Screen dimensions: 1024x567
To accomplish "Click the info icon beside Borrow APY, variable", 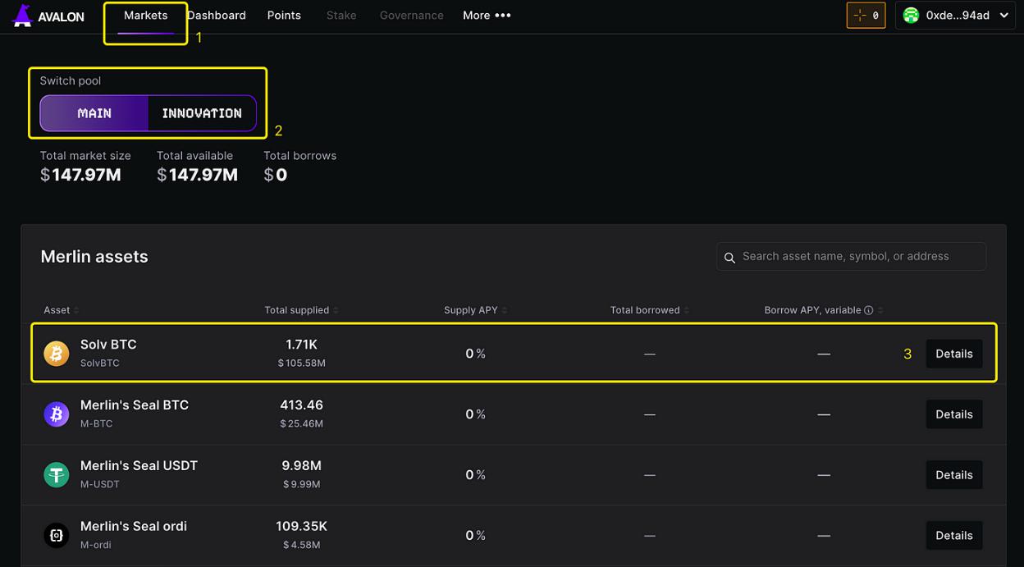I will click(x=868, y=310).
